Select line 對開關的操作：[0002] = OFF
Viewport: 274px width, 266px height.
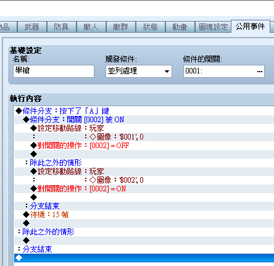coord(144,146)
